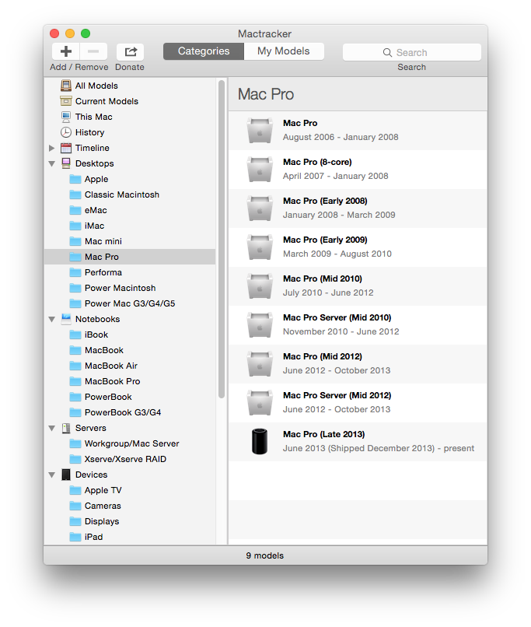Click the Current Models icon

pyautogui.click(x=66, y=101)
